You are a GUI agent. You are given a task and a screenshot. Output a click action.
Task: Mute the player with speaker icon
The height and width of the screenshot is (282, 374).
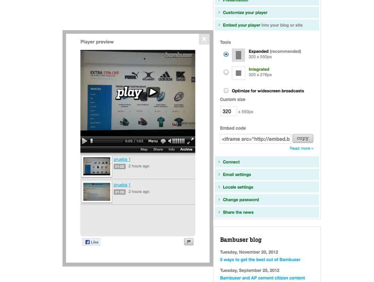click(170, 141)
